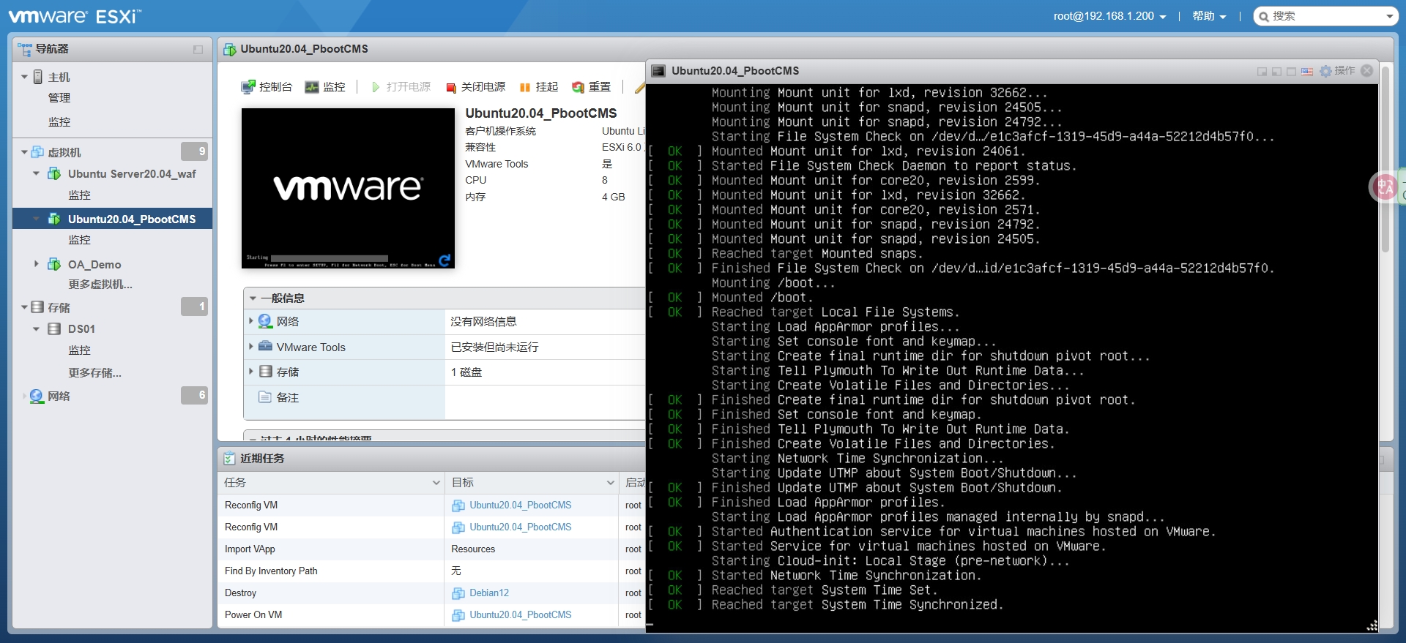Open the 任务 column header dropdown
This screenshot has height=643, width=1406.
[436, 483]
